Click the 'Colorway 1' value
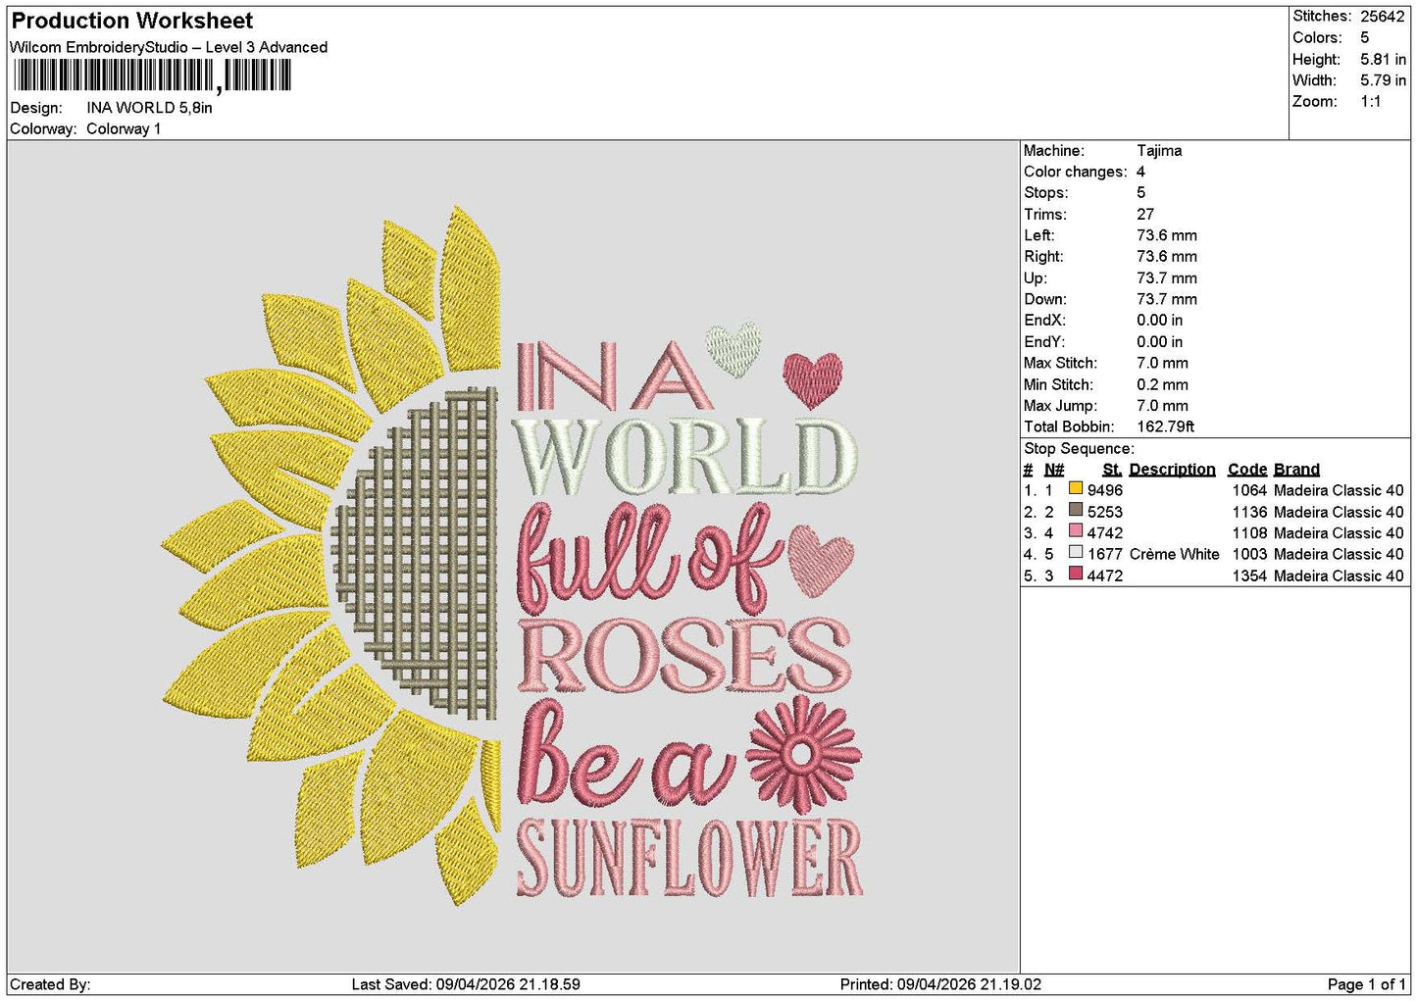The image size is (1417, 1001). pyautogui.click(x=124, y=128)
